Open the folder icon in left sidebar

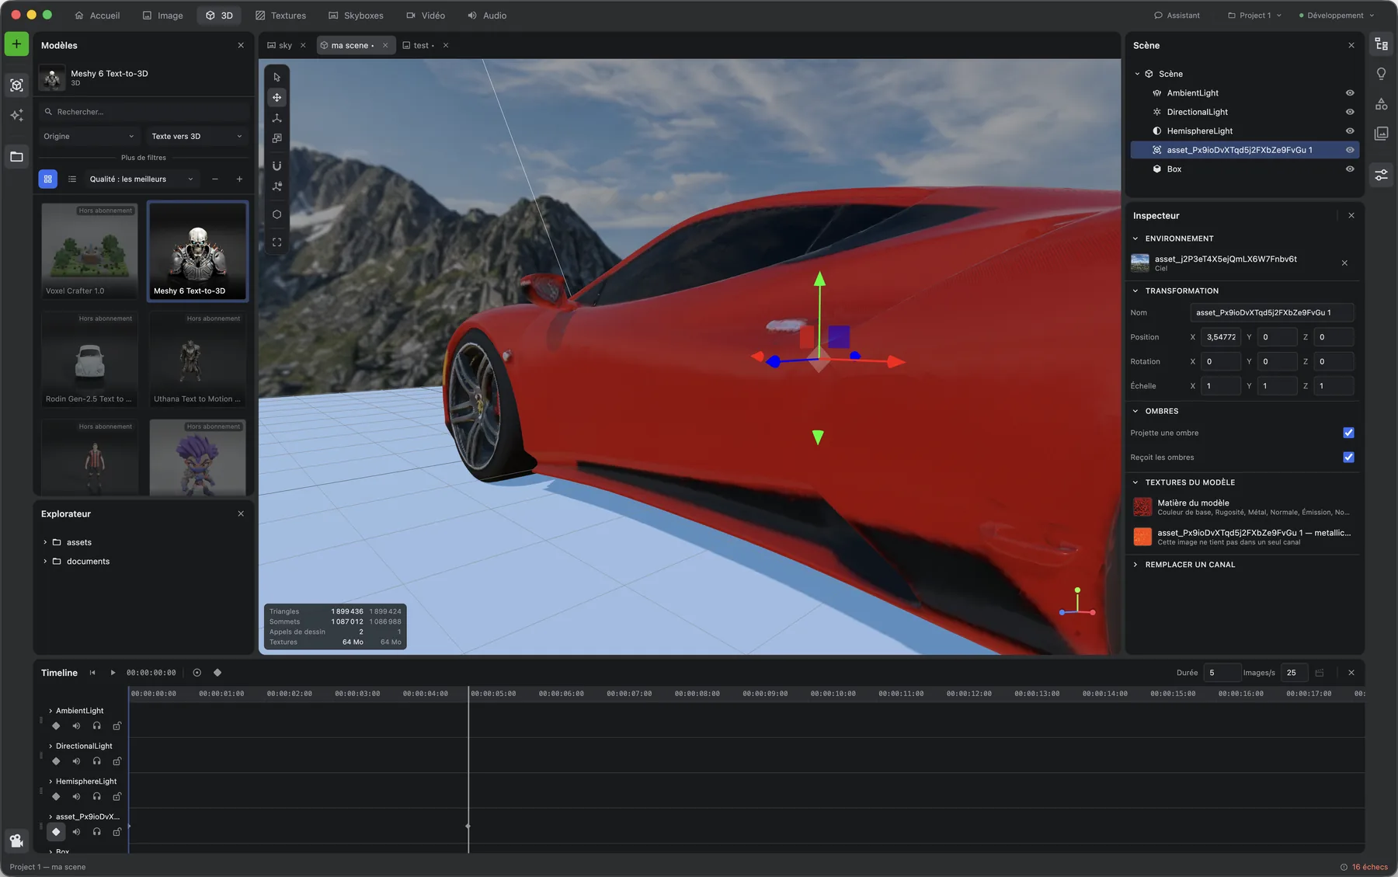(x=16, y=157)
